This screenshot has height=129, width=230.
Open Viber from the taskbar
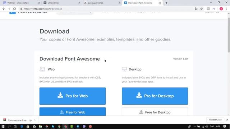84,126
